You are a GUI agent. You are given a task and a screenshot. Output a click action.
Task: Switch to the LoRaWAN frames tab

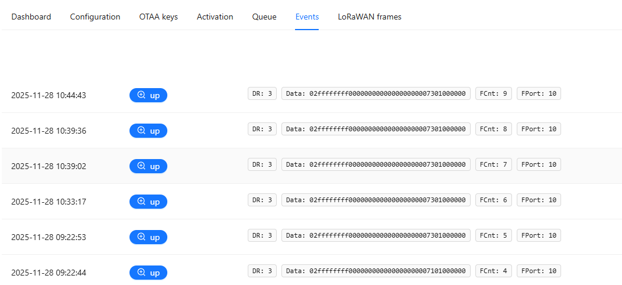point(370,17)
